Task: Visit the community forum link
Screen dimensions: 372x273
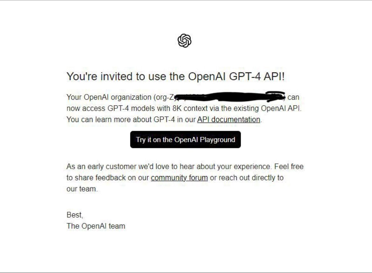Action: [x=179, y=178]
